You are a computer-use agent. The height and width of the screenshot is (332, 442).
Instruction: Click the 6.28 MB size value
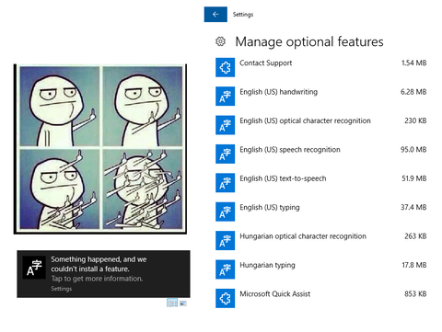click(x=413, y=92)
